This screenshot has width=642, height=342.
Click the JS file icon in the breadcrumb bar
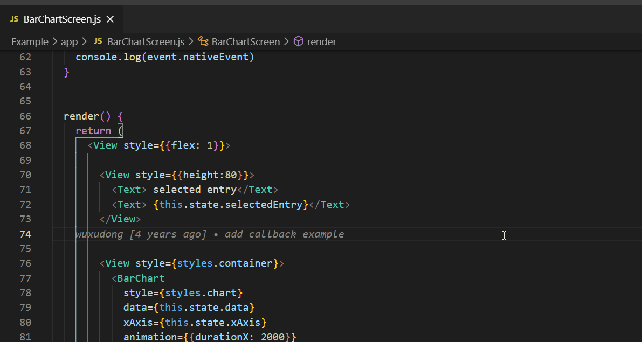point(97,41)
